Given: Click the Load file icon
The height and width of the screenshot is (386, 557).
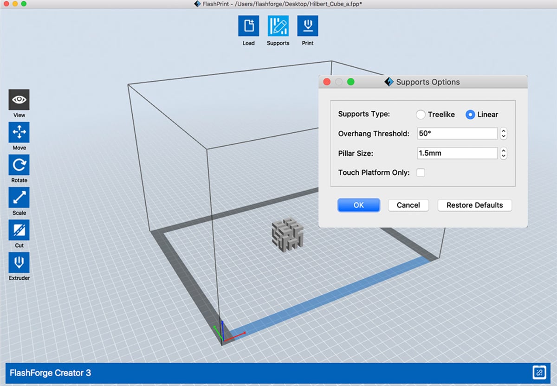Looking at the screenshot, I should [248, 26].
